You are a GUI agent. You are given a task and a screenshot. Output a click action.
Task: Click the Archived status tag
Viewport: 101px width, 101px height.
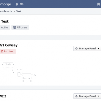8,51
